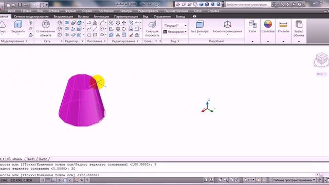Toggle Object Snap in the status bar
The height and width of the screenshot is (185, 329).
pos(65,180)
